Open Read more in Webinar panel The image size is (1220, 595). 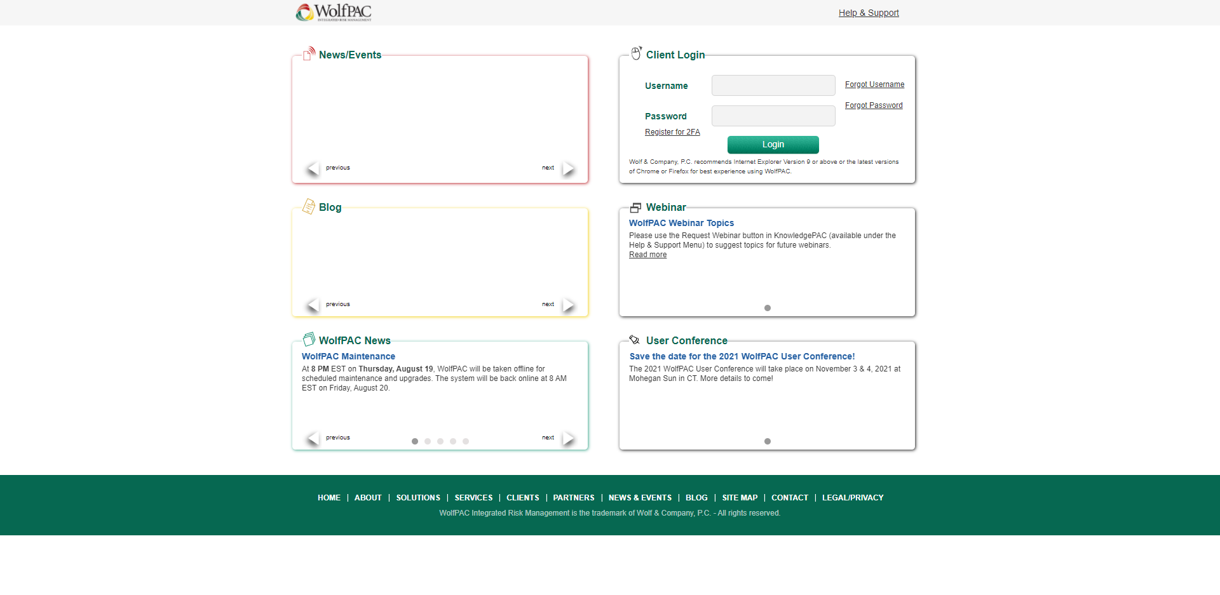(x=647, y=255)
